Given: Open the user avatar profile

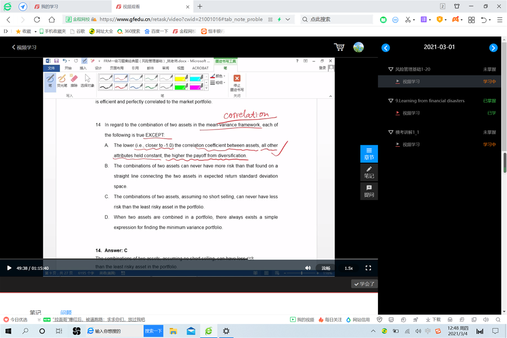Looking at the screenshot, I should point(359,47).
